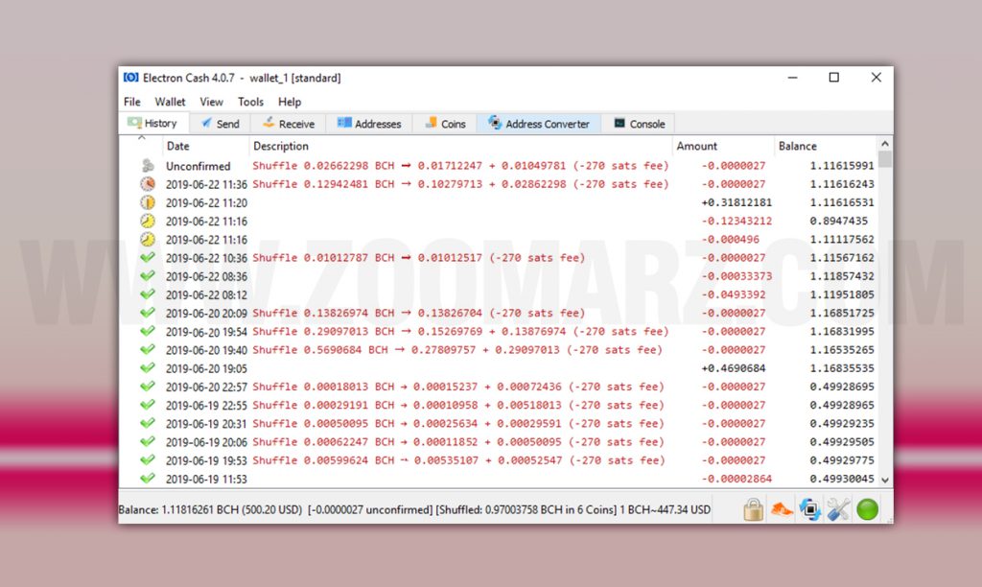The width and height of the screenshot is (982, 587).
Task: Switch to the Send tab
Action: point(220,124)
